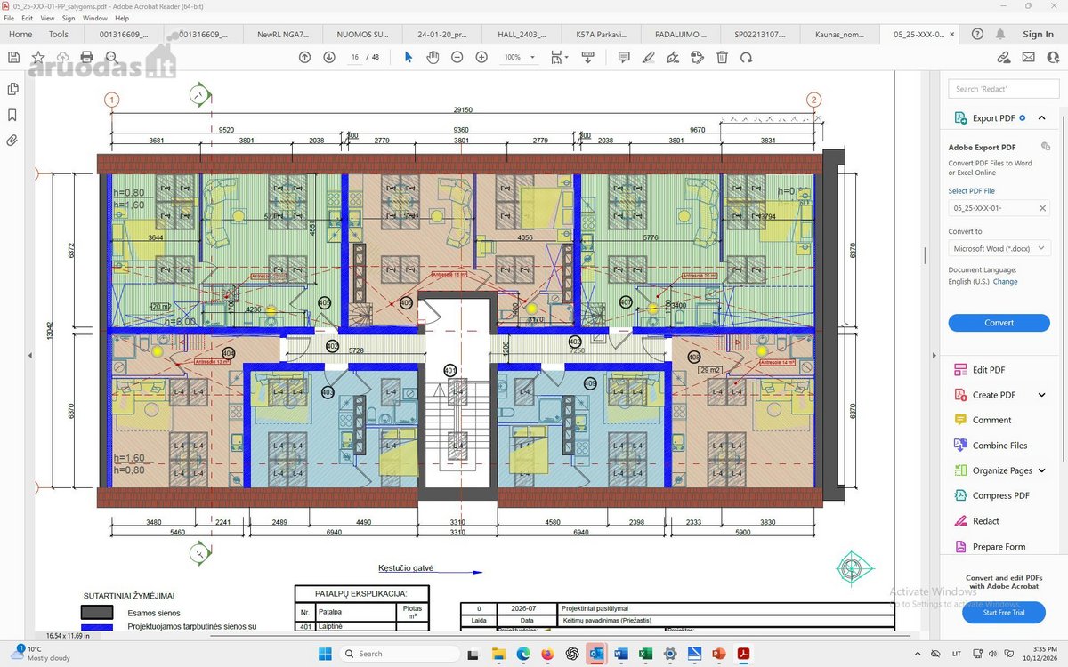
Task: Open Help with the question mark icon
Action: click(x=978, y=34)
